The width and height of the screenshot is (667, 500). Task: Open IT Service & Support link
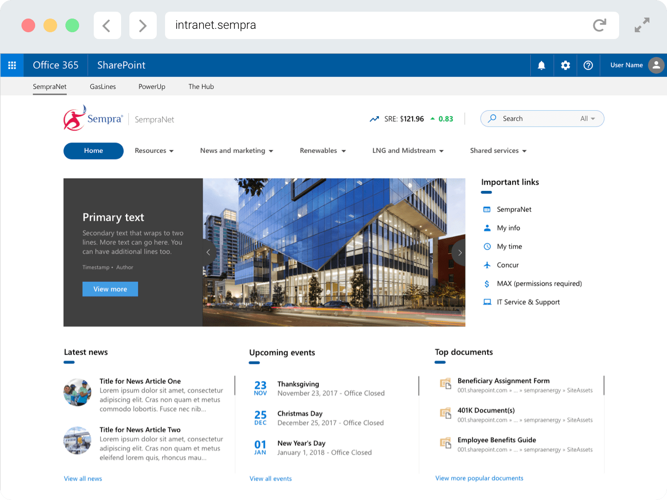pos(528,302)
